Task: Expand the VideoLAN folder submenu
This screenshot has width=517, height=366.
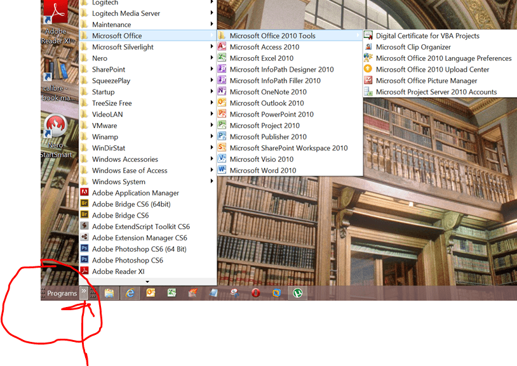Action: [107, 114]
